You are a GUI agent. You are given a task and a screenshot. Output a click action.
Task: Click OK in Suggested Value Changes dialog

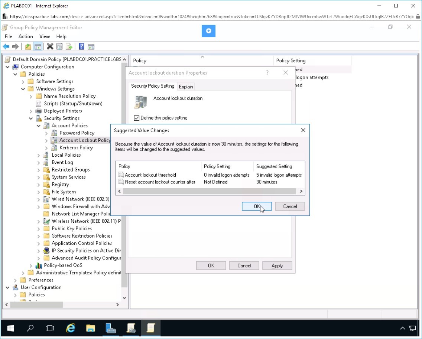coord(257,206)
